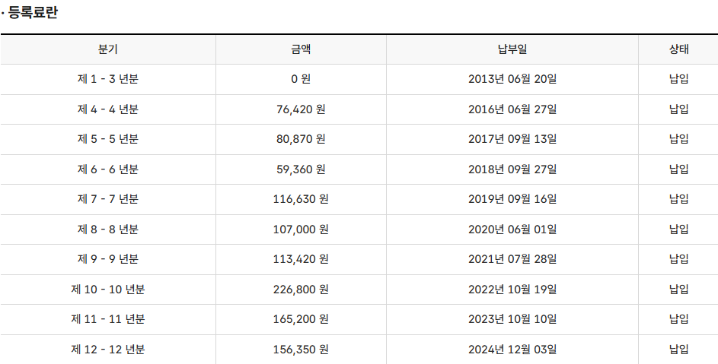Select the 제 9 - 9 년분 cell
Image resolution: width=718 pixels, height=364 pixels.
(x=108, y=259)
